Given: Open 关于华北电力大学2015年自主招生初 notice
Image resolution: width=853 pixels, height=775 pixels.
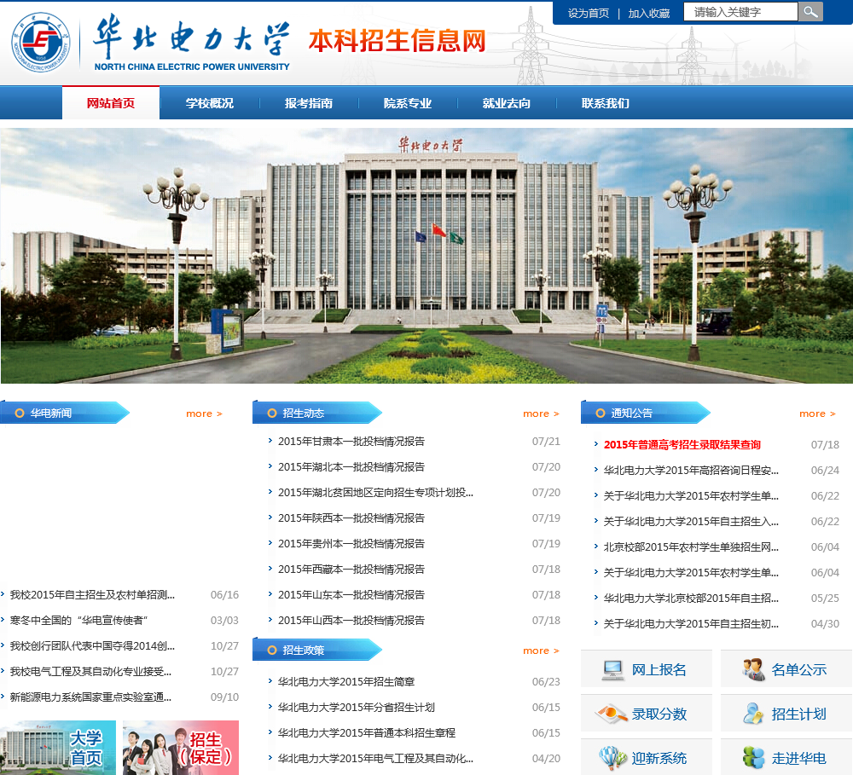Looking at the screenshot, I should 691,623.
